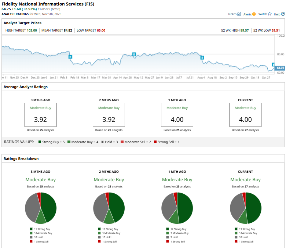Click the 3 months ago pie chart
The width and height of the screenshot is (286, 248).
pos(41,208)
